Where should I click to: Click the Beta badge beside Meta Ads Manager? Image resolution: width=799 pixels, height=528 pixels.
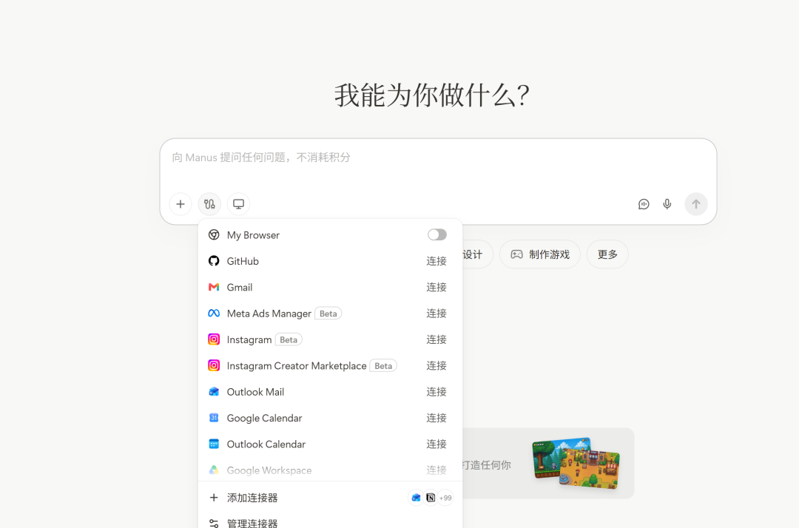328,314
